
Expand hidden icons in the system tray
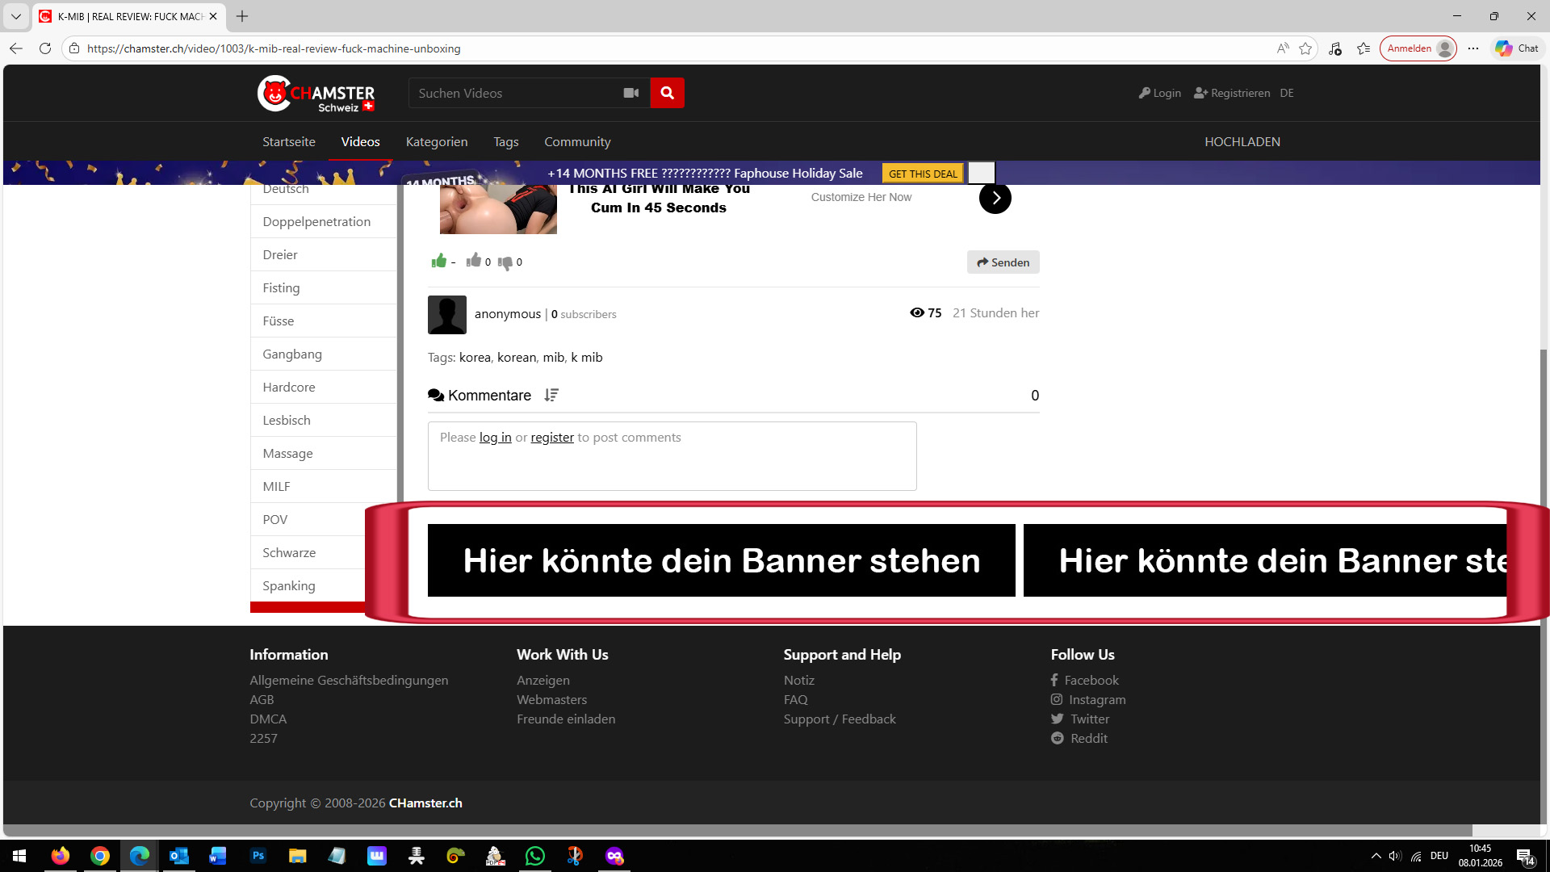(1376, 857)
